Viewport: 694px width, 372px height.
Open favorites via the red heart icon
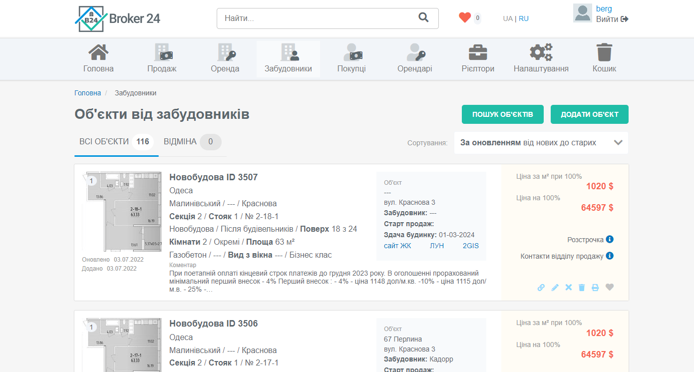465,18
